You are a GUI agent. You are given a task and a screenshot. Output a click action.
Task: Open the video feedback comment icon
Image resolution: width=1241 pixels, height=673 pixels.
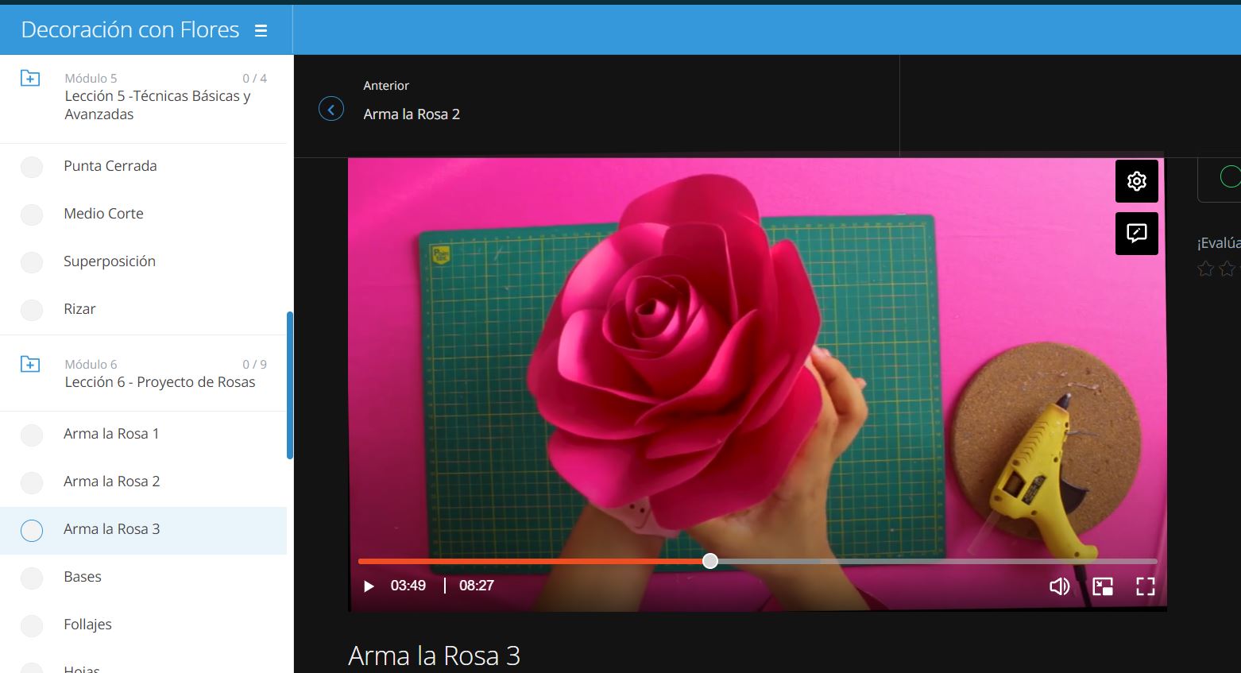pos(1136,234)
